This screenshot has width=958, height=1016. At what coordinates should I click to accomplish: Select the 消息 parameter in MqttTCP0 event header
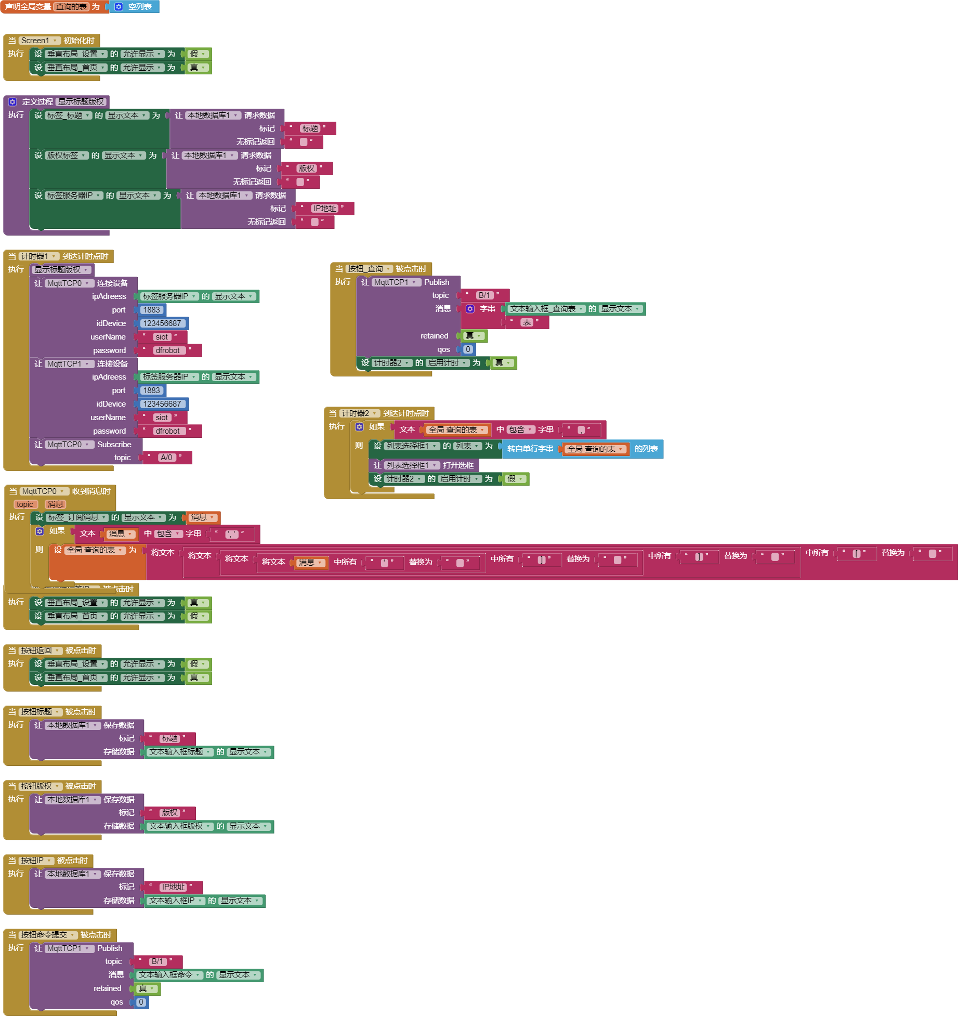tap(55, 504)
